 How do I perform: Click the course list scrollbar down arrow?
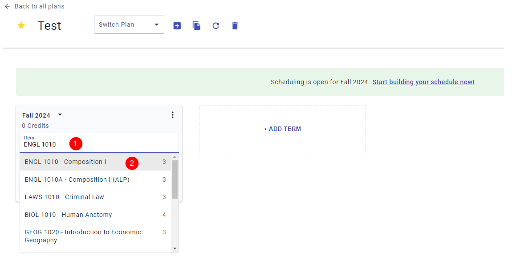click(x=175, y=249)
